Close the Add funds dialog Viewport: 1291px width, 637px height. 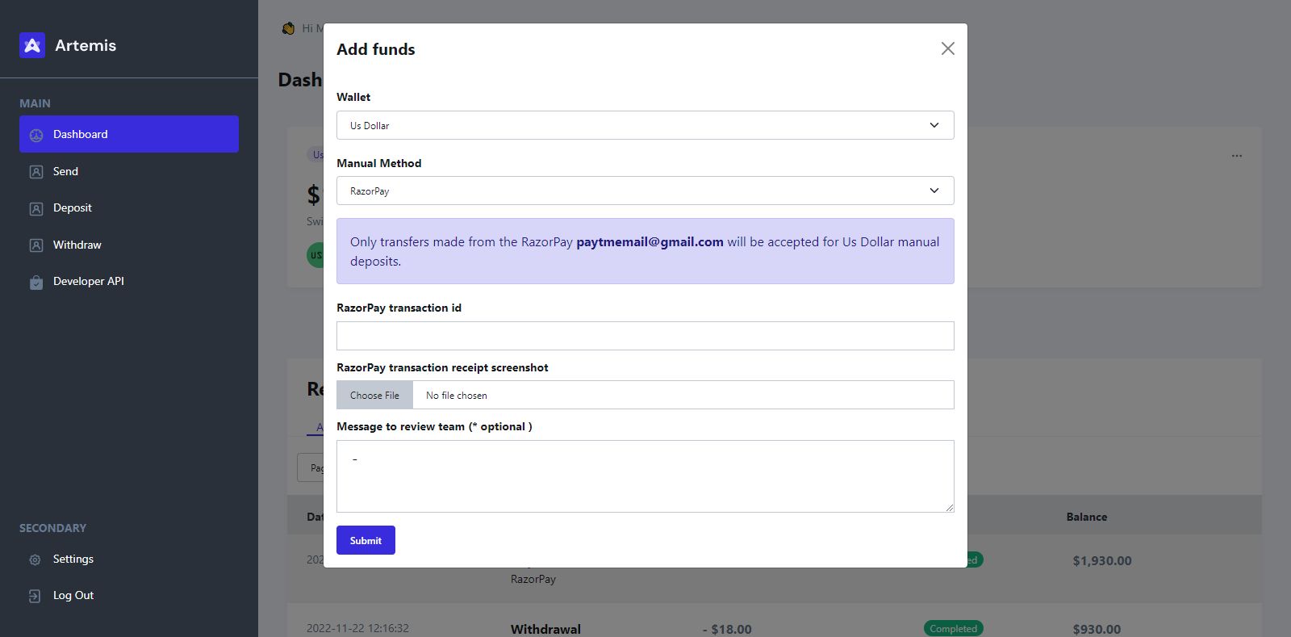point(948,48)
